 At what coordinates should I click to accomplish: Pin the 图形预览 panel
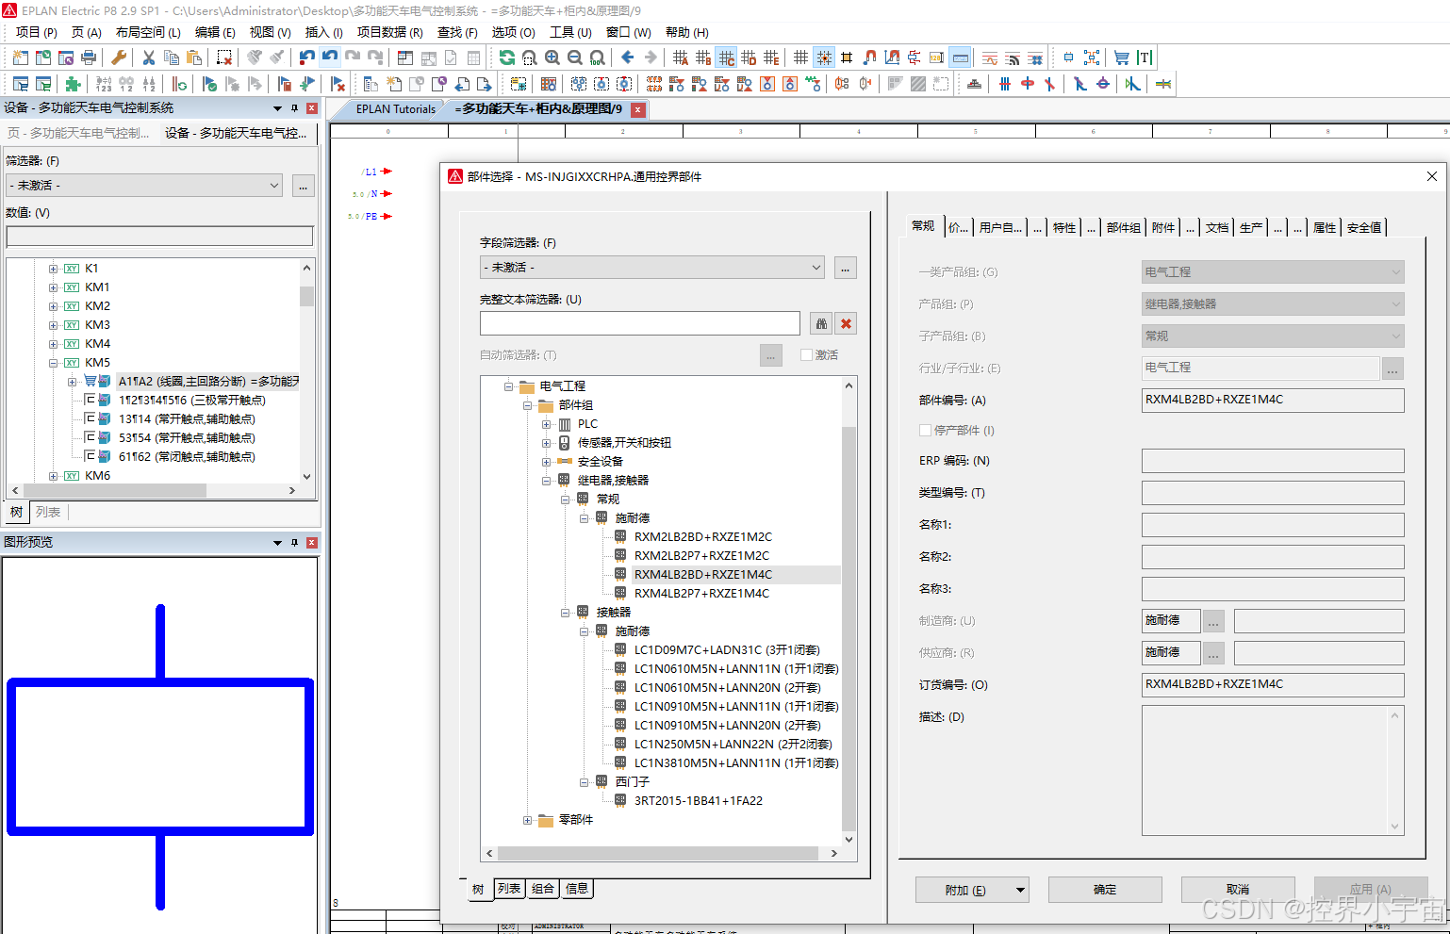(x=295, y=542)
